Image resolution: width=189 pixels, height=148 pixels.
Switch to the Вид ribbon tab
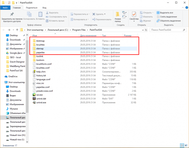[x=45, y=7]
